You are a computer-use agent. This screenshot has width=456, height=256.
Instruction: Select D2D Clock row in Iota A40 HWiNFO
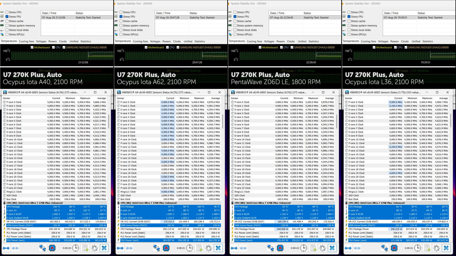tap(54, 195)
